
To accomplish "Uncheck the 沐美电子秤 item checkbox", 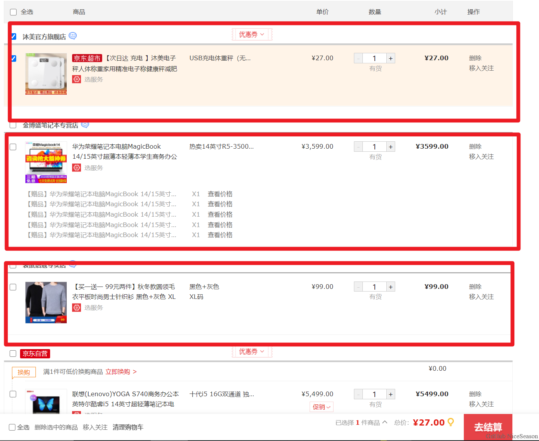I will click(x=14, y=59).
